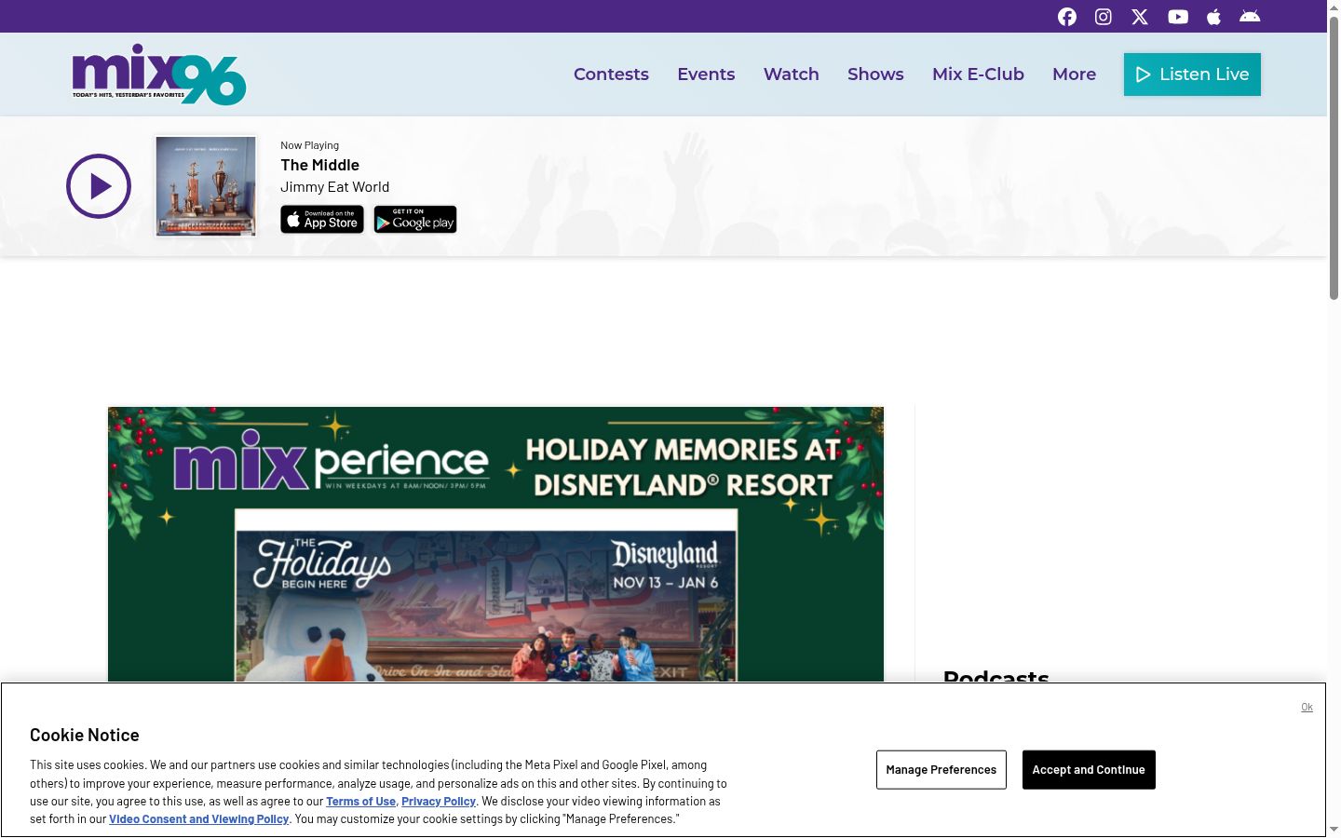Open The Middle album art thumbnail
Screen dimensions: 1341x838
[206, 186]
